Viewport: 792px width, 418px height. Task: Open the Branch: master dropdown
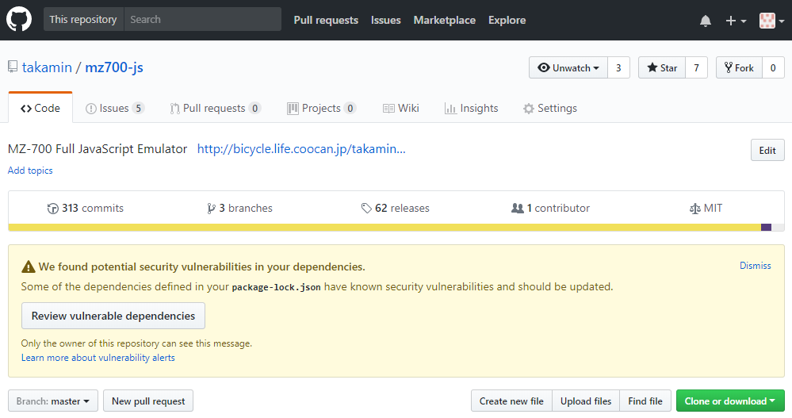pyautogui.click(x=52, y=401)
